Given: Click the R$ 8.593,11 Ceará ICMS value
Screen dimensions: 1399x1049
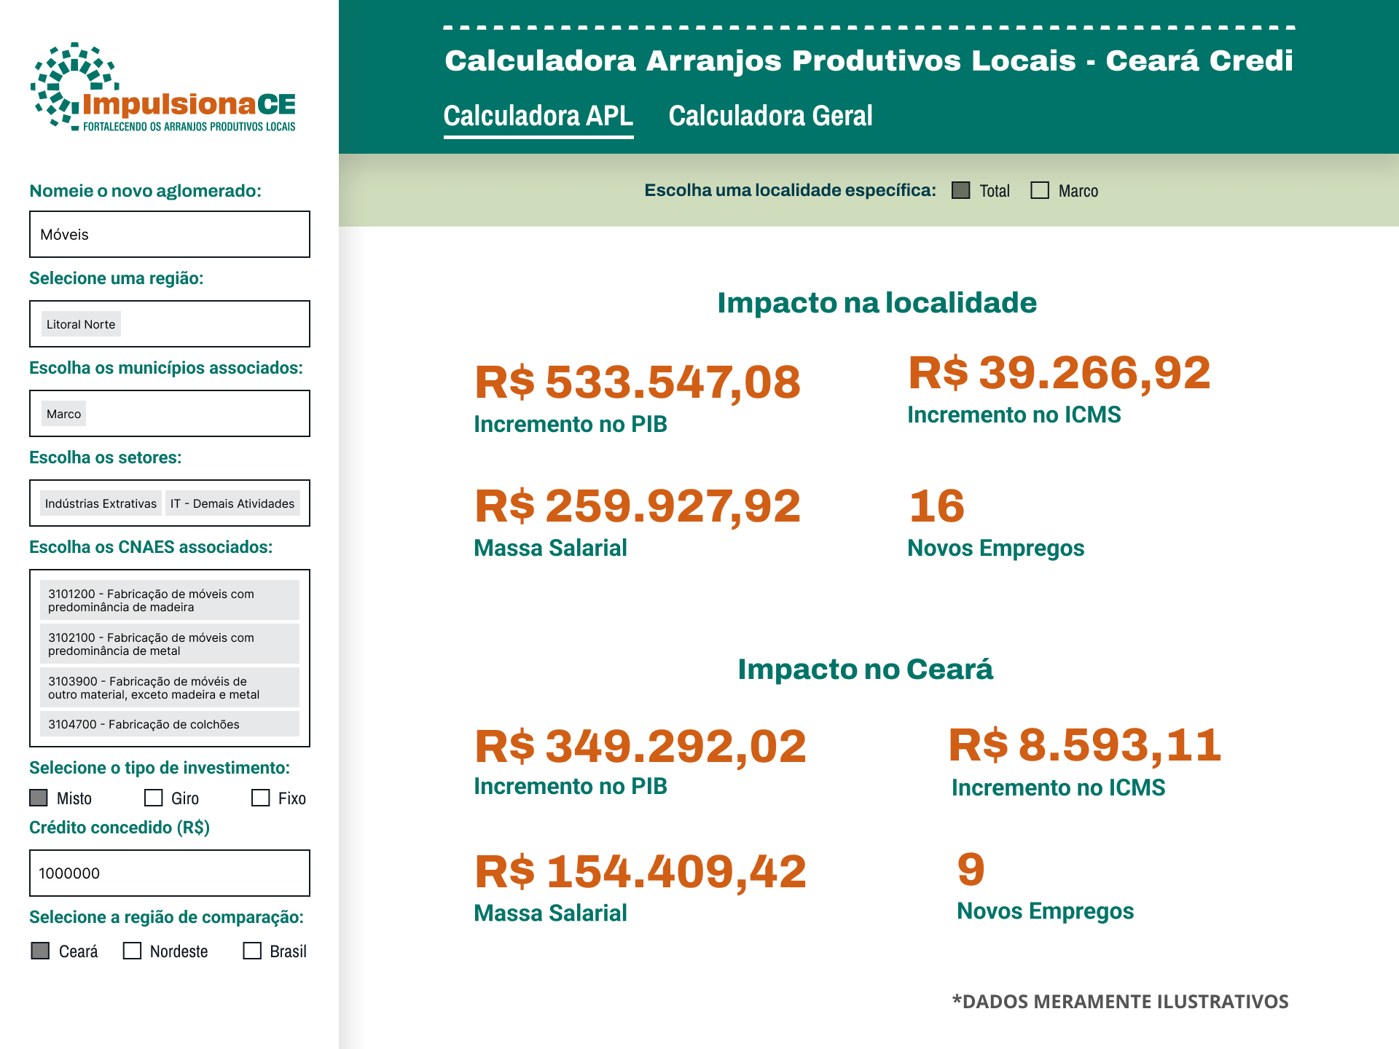Looking at the screenshot, I should pyautogui.click(x=1085, y=745).
